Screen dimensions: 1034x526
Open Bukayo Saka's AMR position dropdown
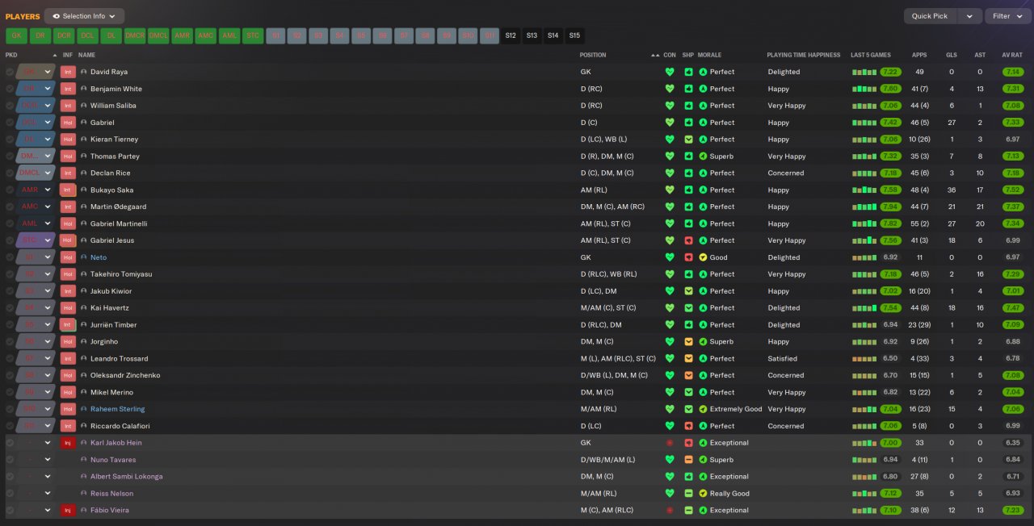[x=36, y=190]
